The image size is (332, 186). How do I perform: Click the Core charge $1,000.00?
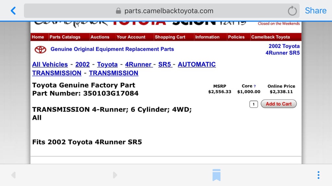click(x=249, y=92)
